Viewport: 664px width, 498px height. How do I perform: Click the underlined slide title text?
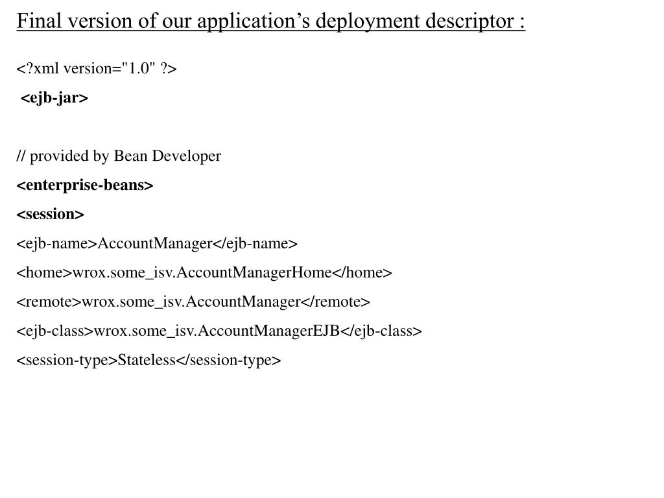pyautogui.click(x=270, y=21)
